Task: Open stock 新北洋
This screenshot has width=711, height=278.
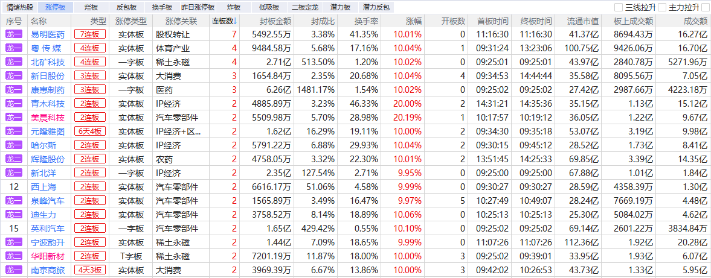Action: (x=43, y=173)
